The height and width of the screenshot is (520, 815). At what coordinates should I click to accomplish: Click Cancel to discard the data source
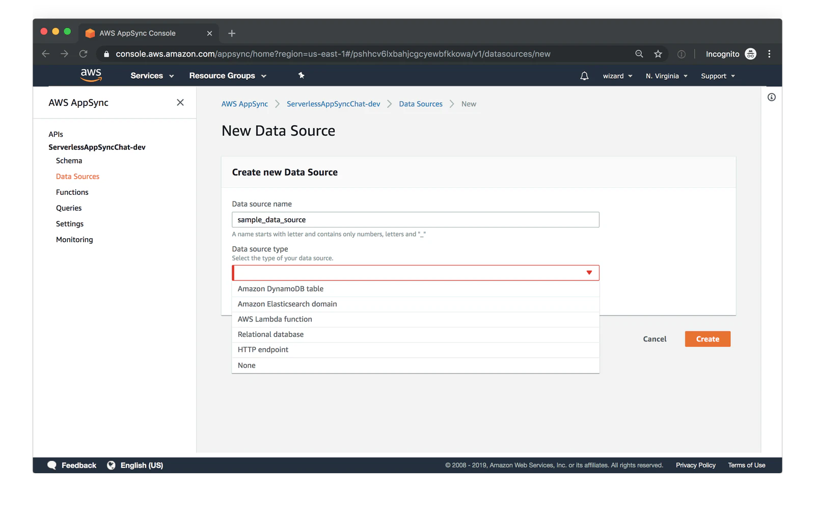click(x=655, y=338)
